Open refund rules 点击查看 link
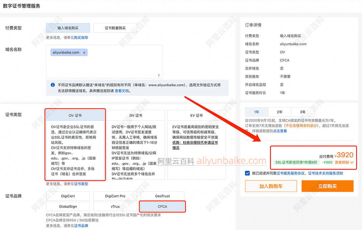The width and height of the screenshot is (362, 230). 280,131
